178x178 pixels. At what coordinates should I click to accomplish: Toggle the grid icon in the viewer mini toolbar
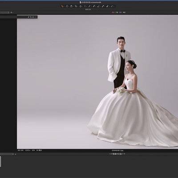[33, 17]
